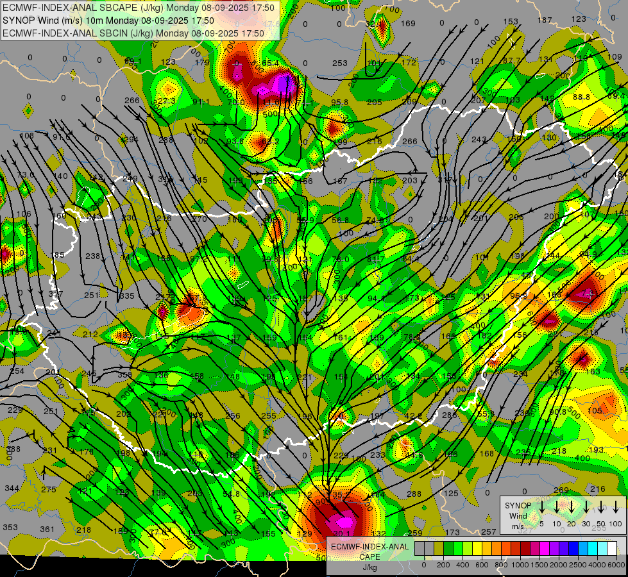Image resolution: width=628 pixels, height=577 pixels.
Task: Click the '358' value on map
Action: pyautogui.click(x=125, y=375)
